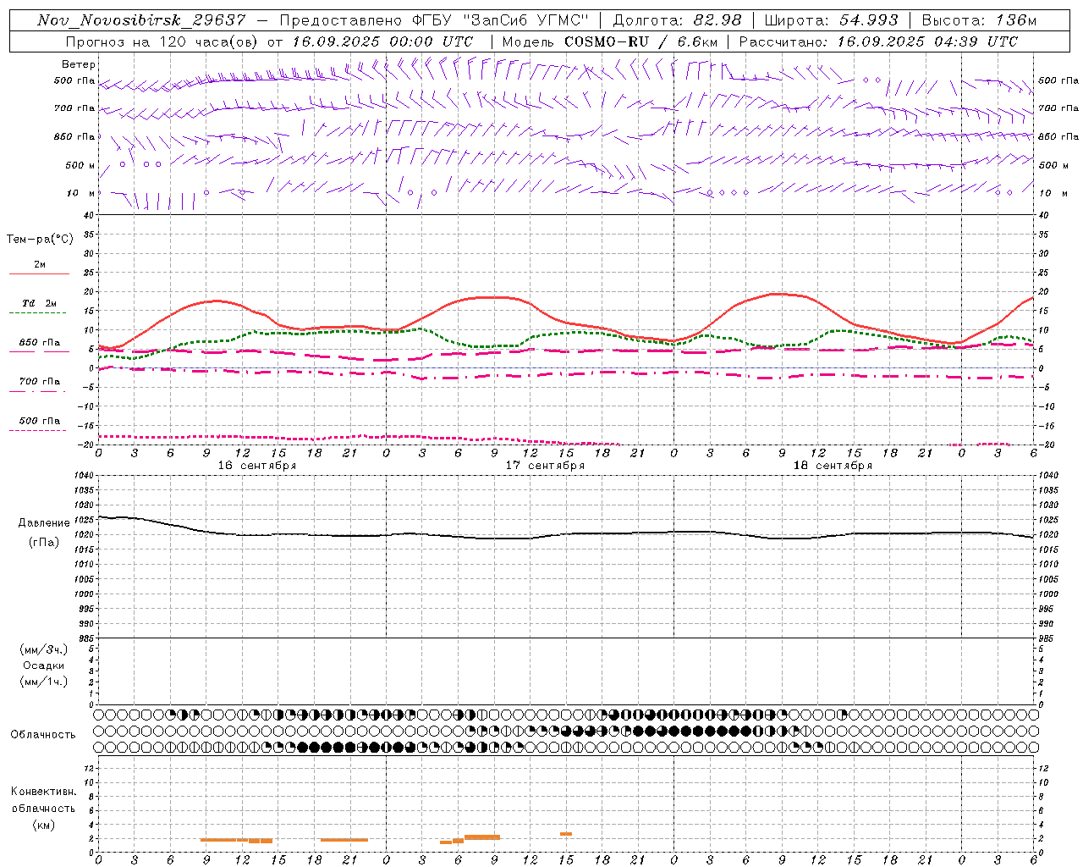Click the 500 гПа temperature legend entry
The height and width of the screenshot is (867, 1083).
[40, 421]
